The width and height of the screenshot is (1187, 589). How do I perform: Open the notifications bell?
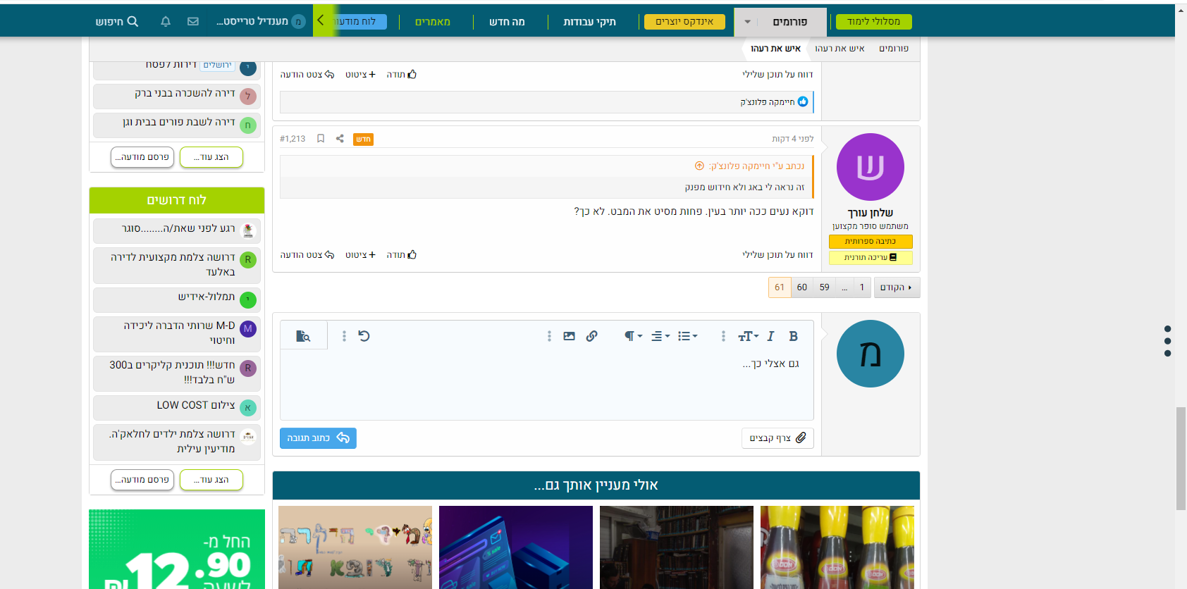pyautogui.click(x=166, y=21)
